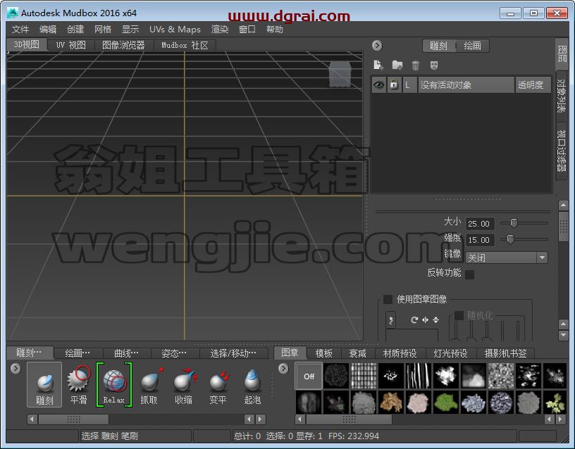575x449 pixels.
Task: Pick the 收缩 pinch tool
Action: pyautogui.click(x=184, y=384)
